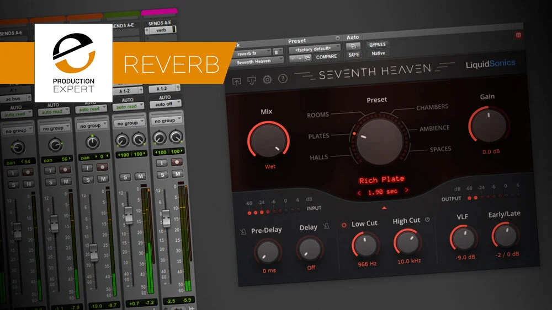The height and width of the screenshot is (310, 552).
Task: Select the ROOMS preset category
Action: [317, 115]
